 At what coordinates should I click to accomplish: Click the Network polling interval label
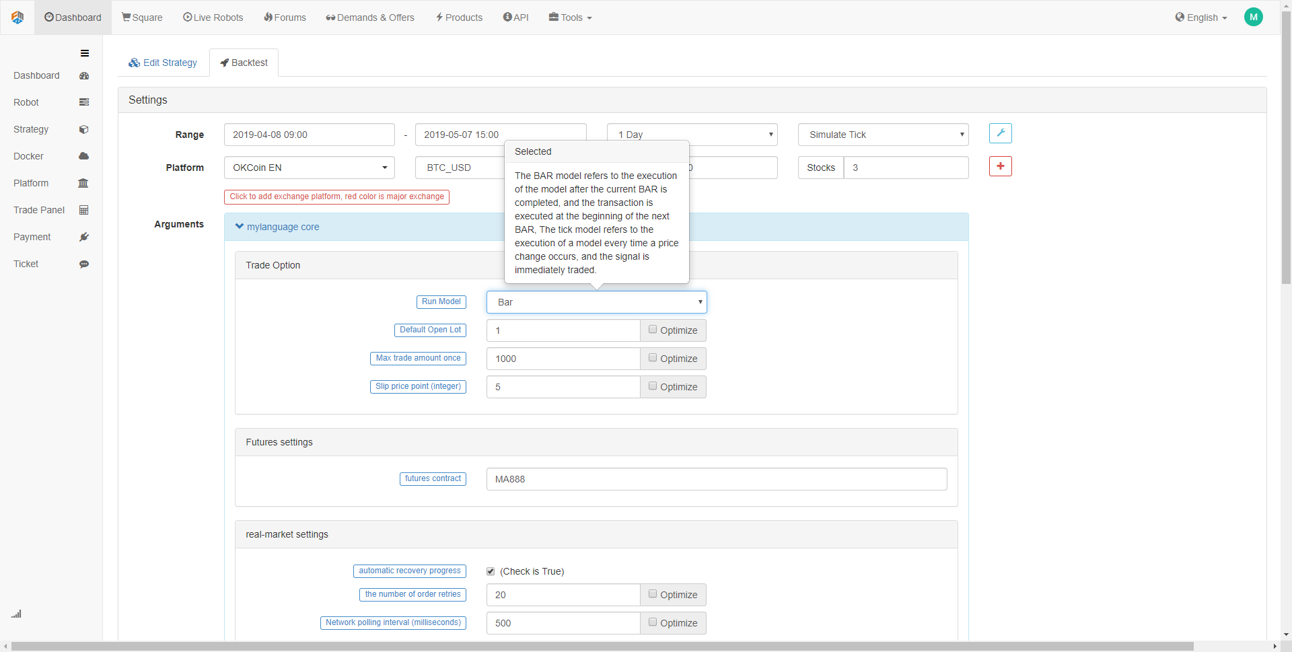point(393,623)
